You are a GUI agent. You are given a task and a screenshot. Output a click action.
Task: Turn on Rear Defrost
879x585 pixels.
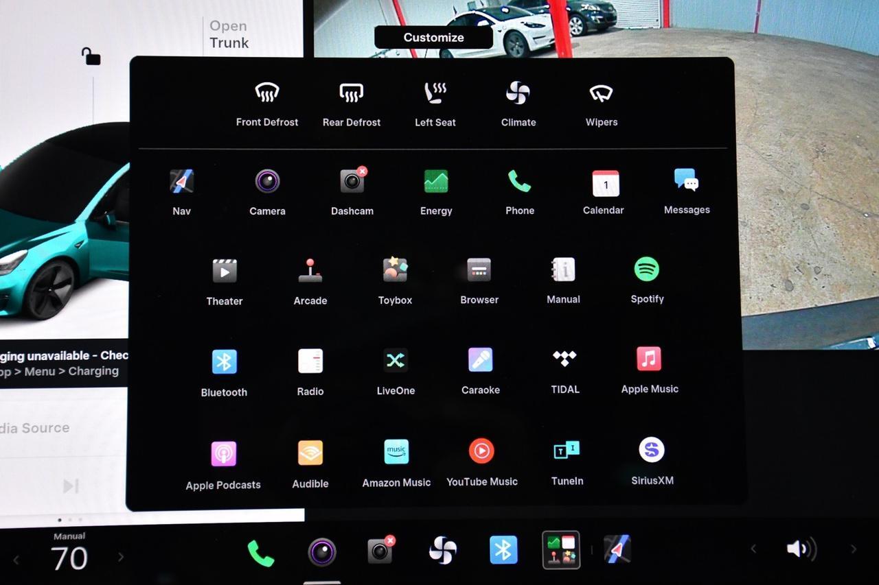(x=352, y=105)
